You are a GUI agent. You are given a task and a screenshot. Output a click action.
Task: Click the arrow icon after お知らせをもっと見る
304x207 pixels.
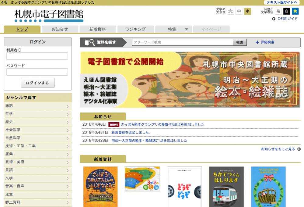coord(299,149)
